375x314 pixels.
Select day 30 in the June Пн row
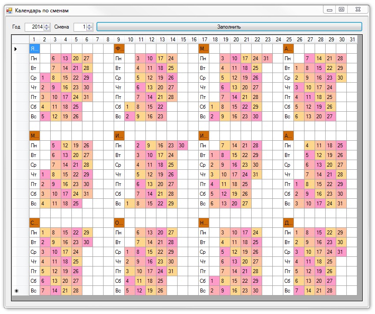[x=182, y=146]
